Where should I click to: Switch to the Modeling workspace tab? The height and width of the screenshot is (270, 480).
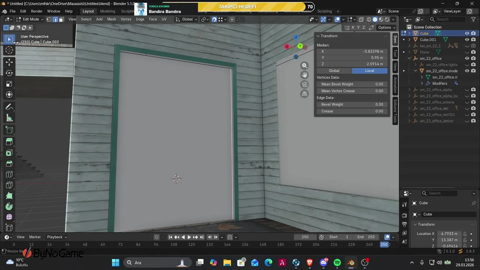pyautogui.click(x=108, y=11)
